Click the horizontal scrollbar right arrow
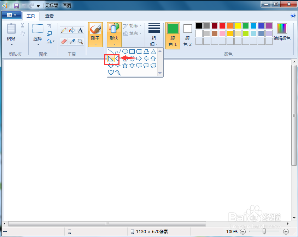This screenshot has height=237, width=298. (288, 224)
